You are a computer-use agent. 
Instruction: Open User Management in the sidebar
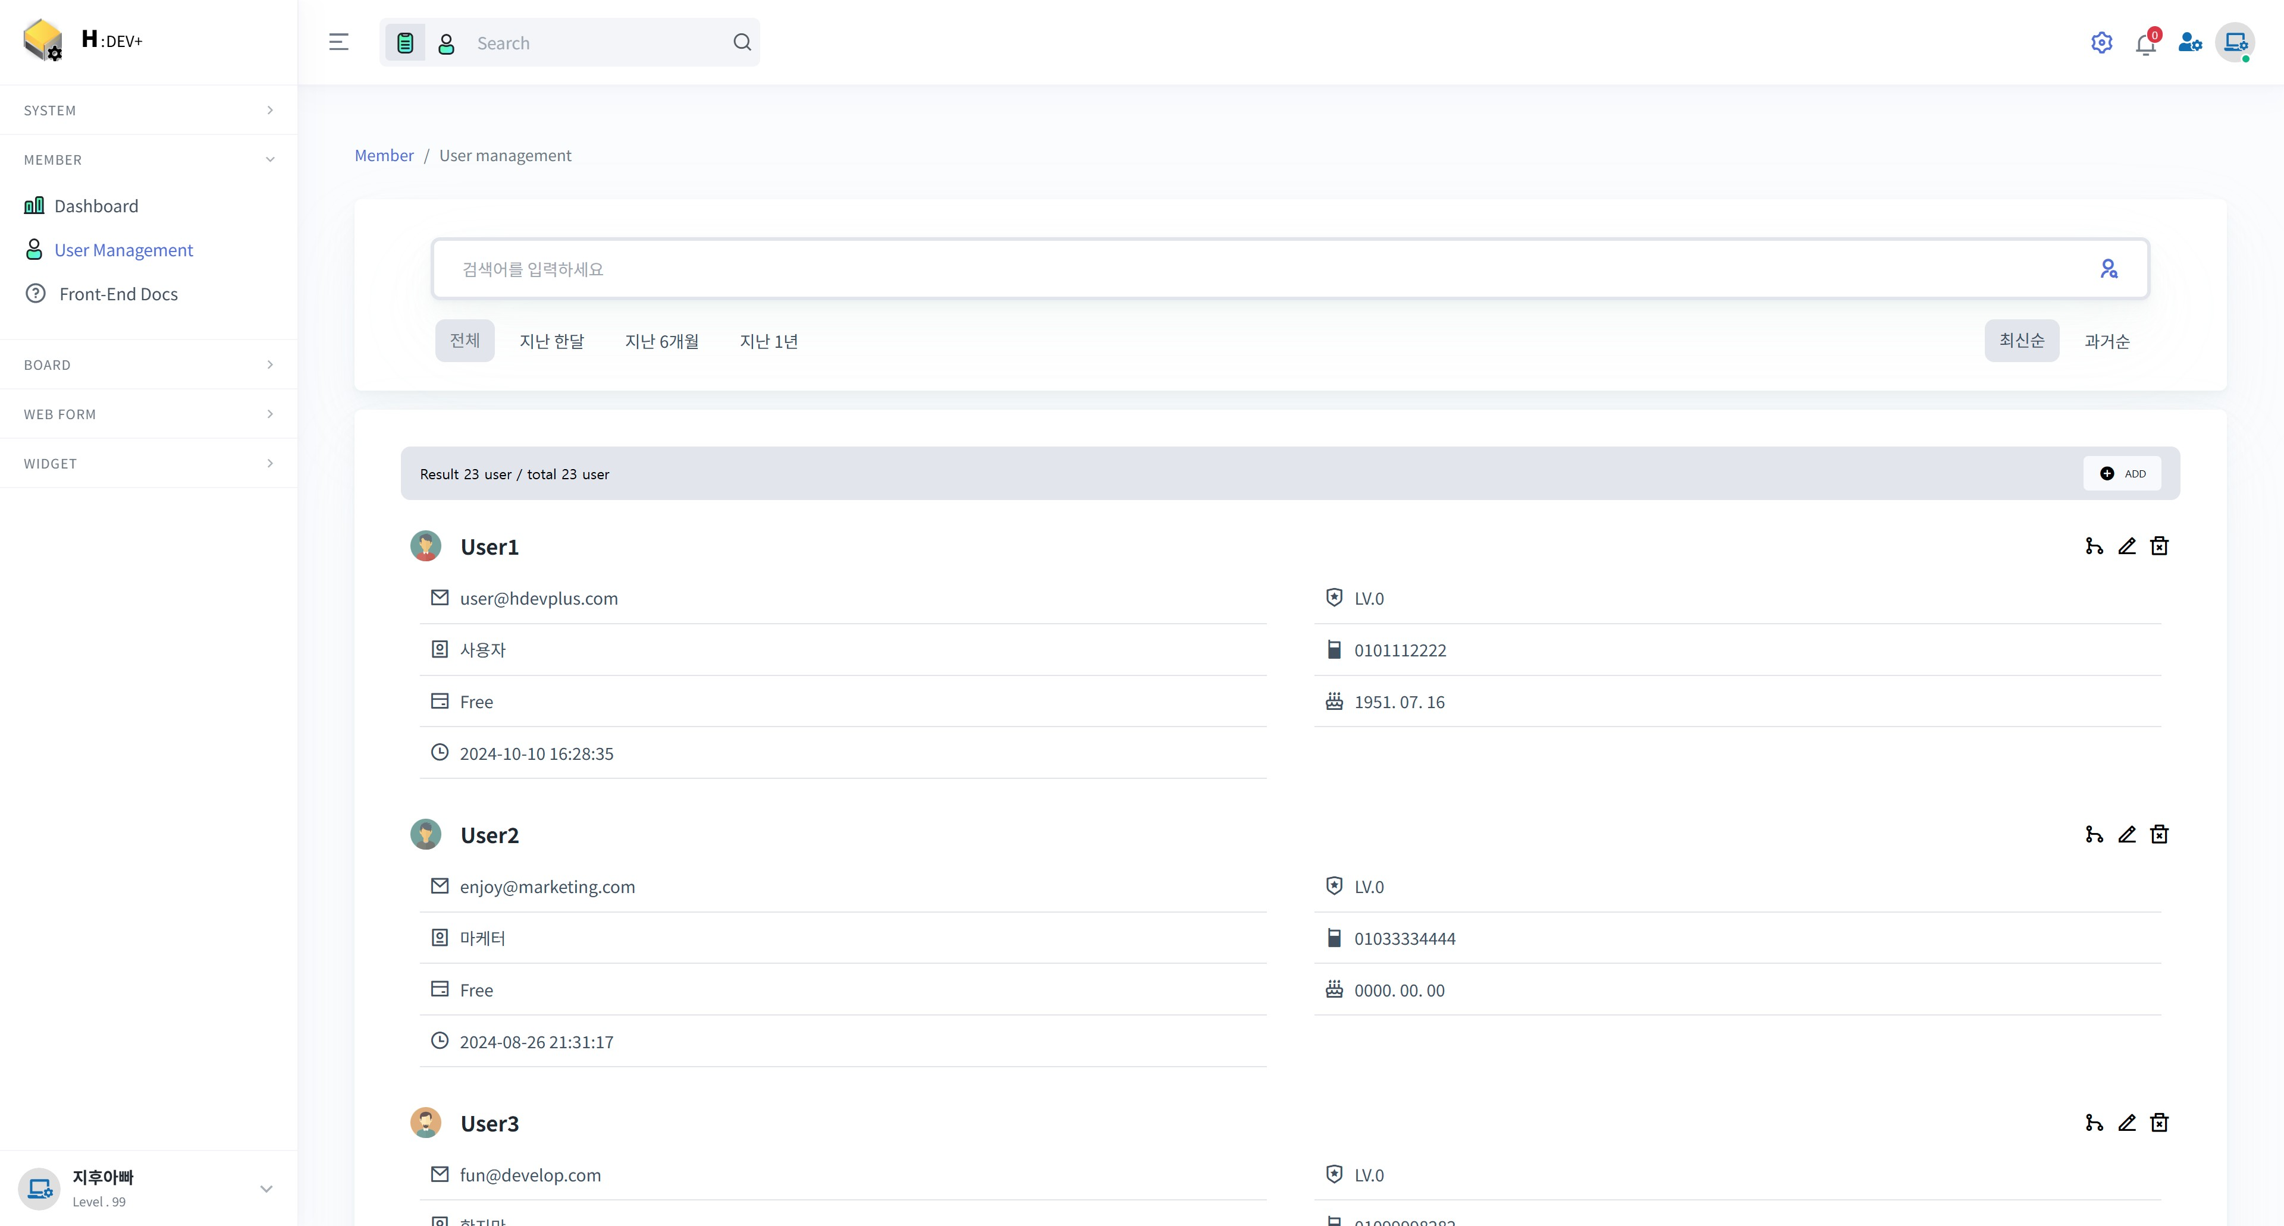pos(123,250)
